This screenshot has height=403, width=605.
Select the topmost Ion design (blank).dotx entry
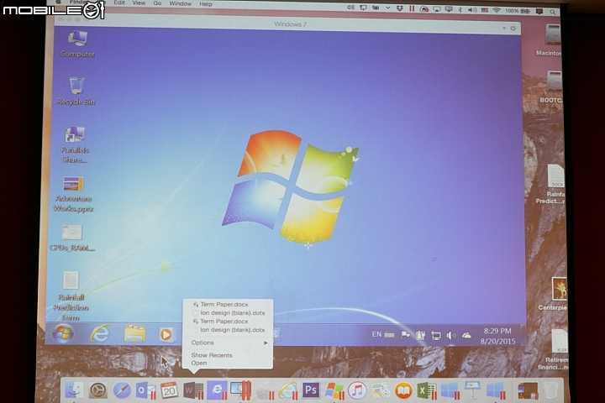click(232, 313)
